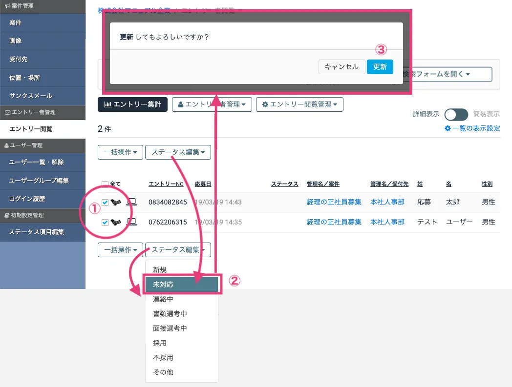Confirm with the blue 更新 button
Viewport: 512px width, 387px height.
point(380,67)
